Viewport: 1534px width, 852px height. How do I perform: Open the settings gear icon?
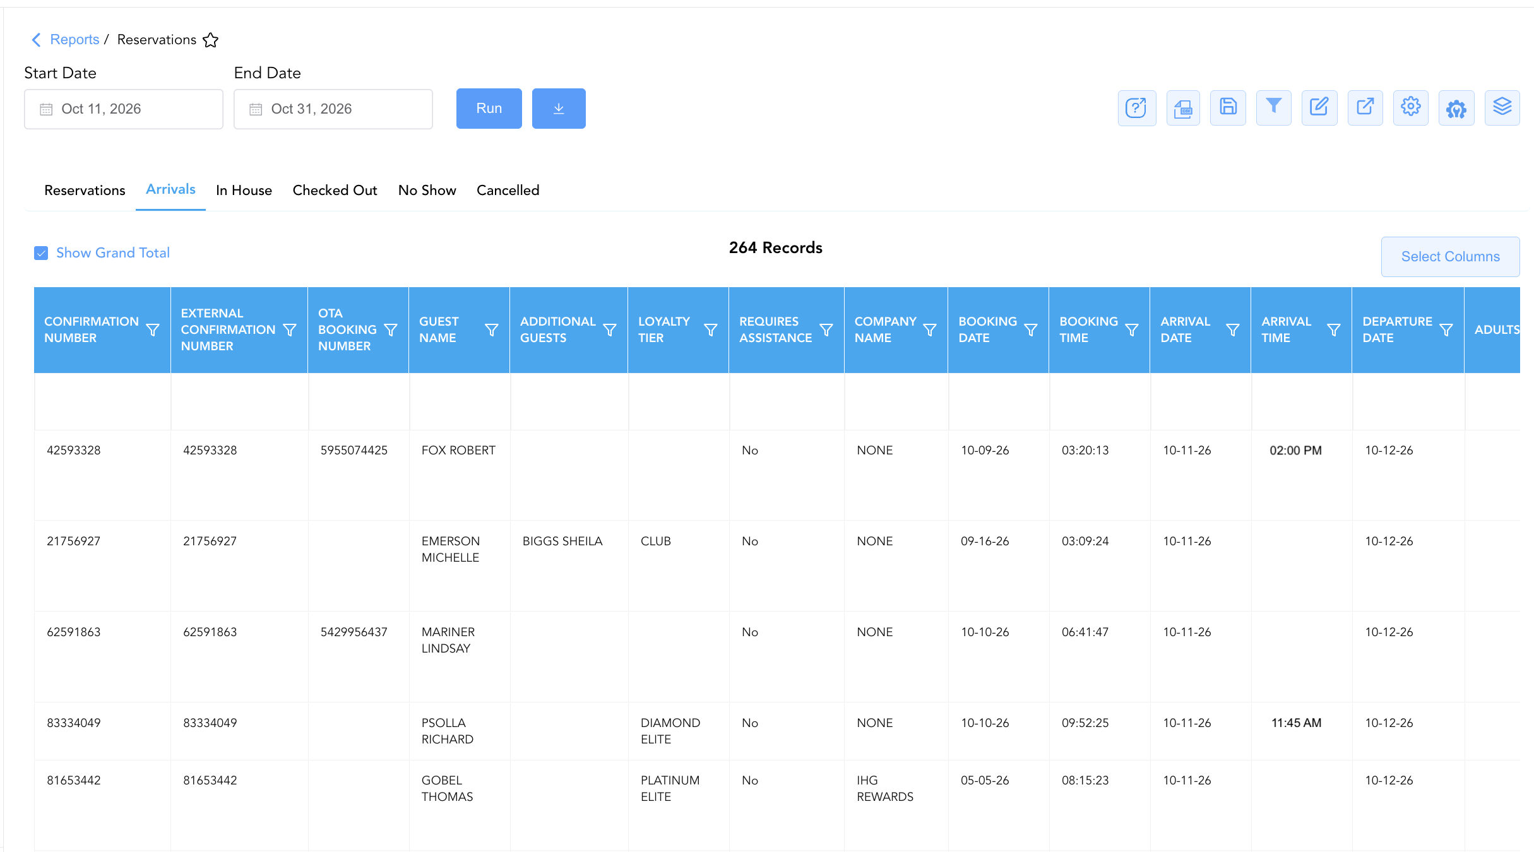pyautogui.click(x=1411, y=108)
